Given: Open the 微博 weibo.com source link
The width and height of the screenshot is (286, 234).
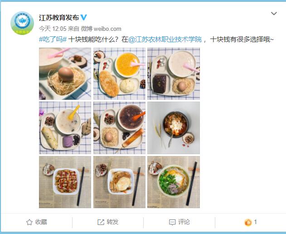Looking at the screenshot, I should (x=101, y=29).
